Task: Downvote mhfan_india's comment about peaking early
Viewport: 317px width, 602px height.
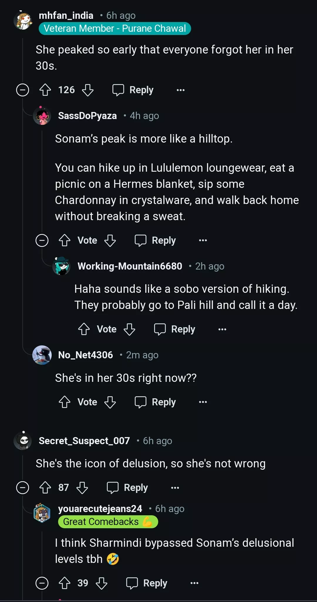Action: (88, 90)
